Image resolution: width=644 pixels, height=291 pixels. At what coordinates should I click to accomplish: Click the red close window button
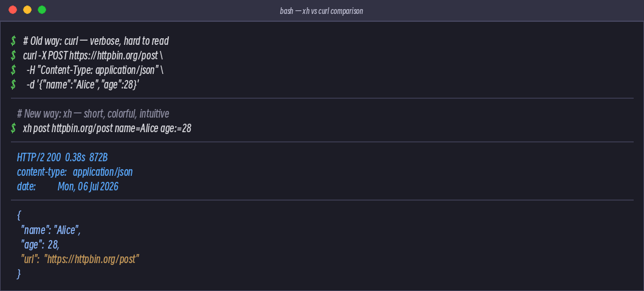tap(13, 10)
